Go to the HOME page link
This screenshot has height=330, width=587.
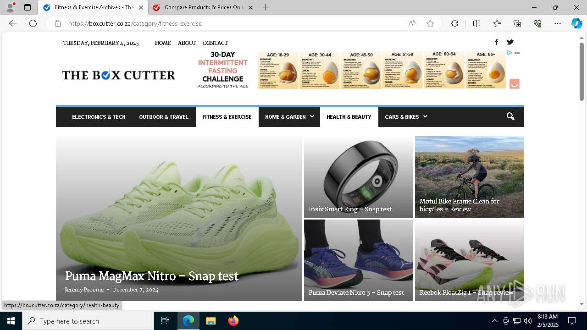[x=163, y=43]
